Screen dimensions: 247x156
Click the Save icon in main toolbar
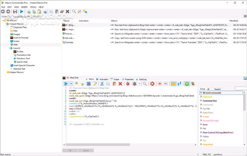click(15, 12)
